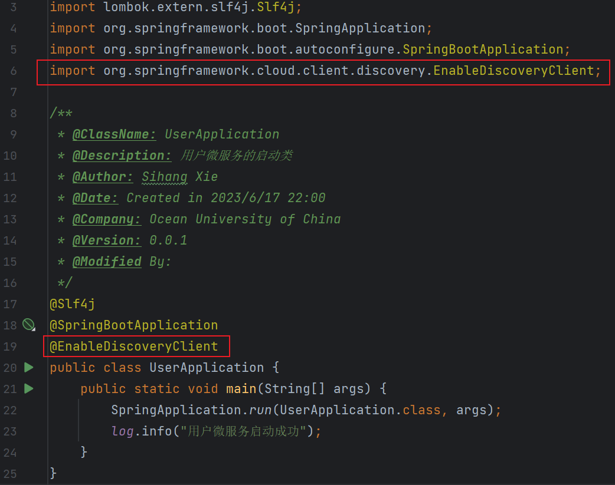
Task: Click the Spring bean gutter icon on line 18
Action: tap(28, 325)
